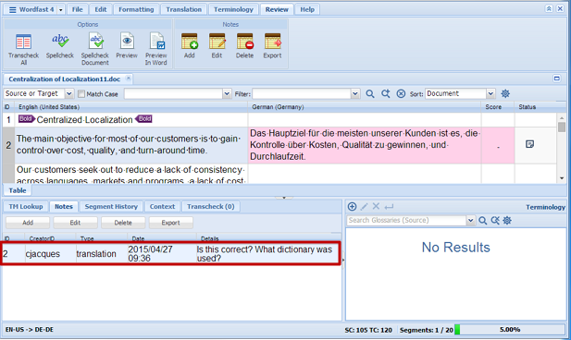The image size is (571, 340).
Task: Switch to the Segment History tab
Action: (111, 207)
